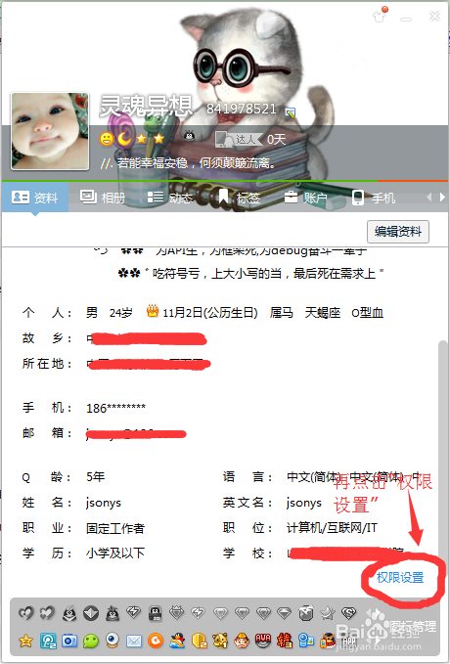The height and width of the screenshot is (664, 450).
Task: Click the 学历 value 小学及以下
Action: (115, 553)
